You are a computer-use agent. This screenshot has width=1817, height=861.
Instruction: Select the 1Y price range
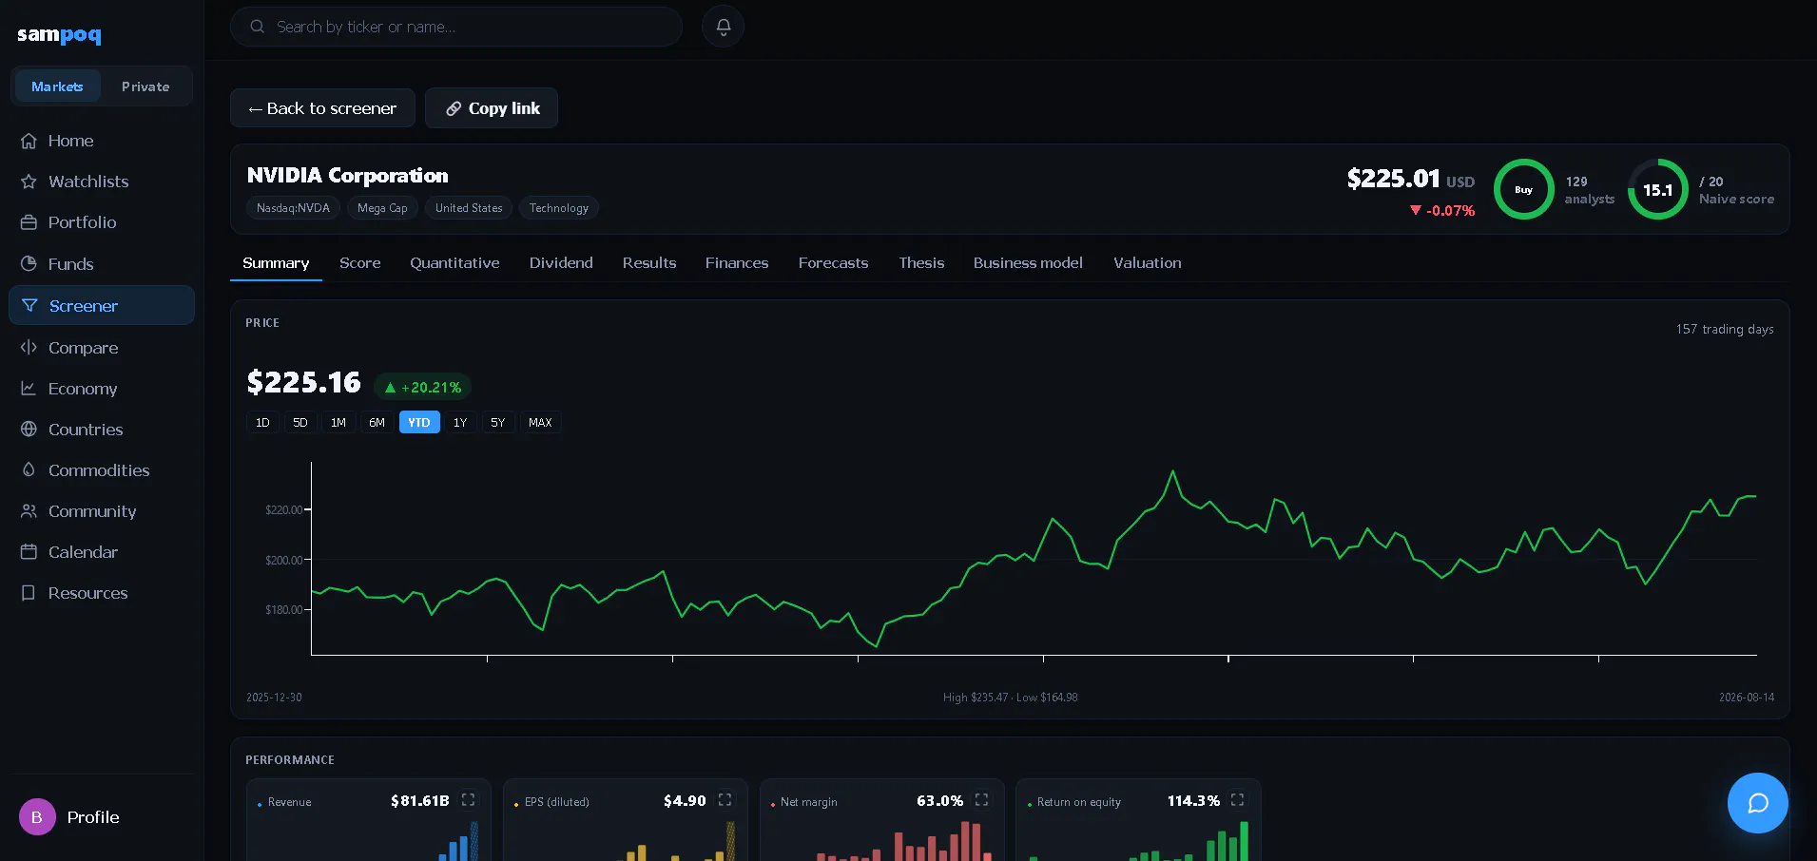[x=460, y=423]
